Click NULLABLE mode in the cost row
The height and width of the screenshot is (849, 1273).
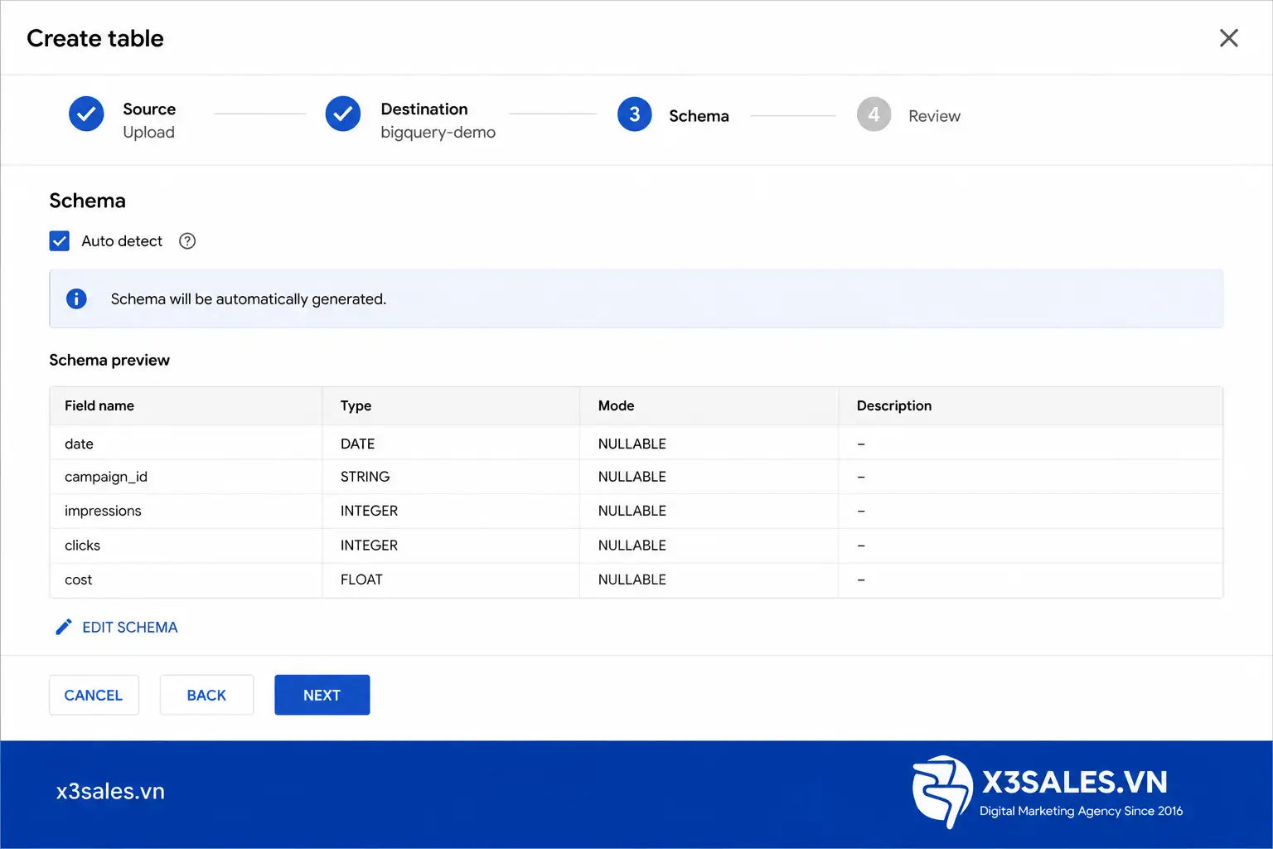point(709,580)
